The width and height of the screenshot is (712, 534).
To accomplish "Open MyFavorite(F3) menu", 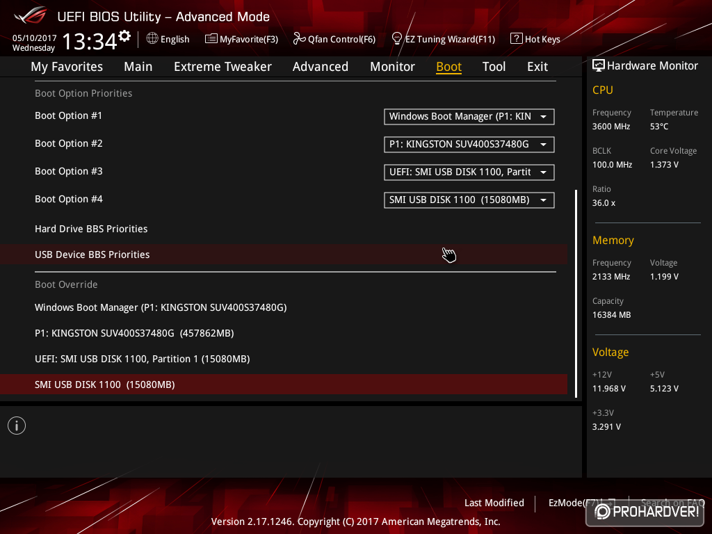I will point(249,39).
